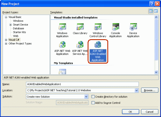Select Other Project Types item
This screenshot has height=117, width=161.
coord(20,44)
